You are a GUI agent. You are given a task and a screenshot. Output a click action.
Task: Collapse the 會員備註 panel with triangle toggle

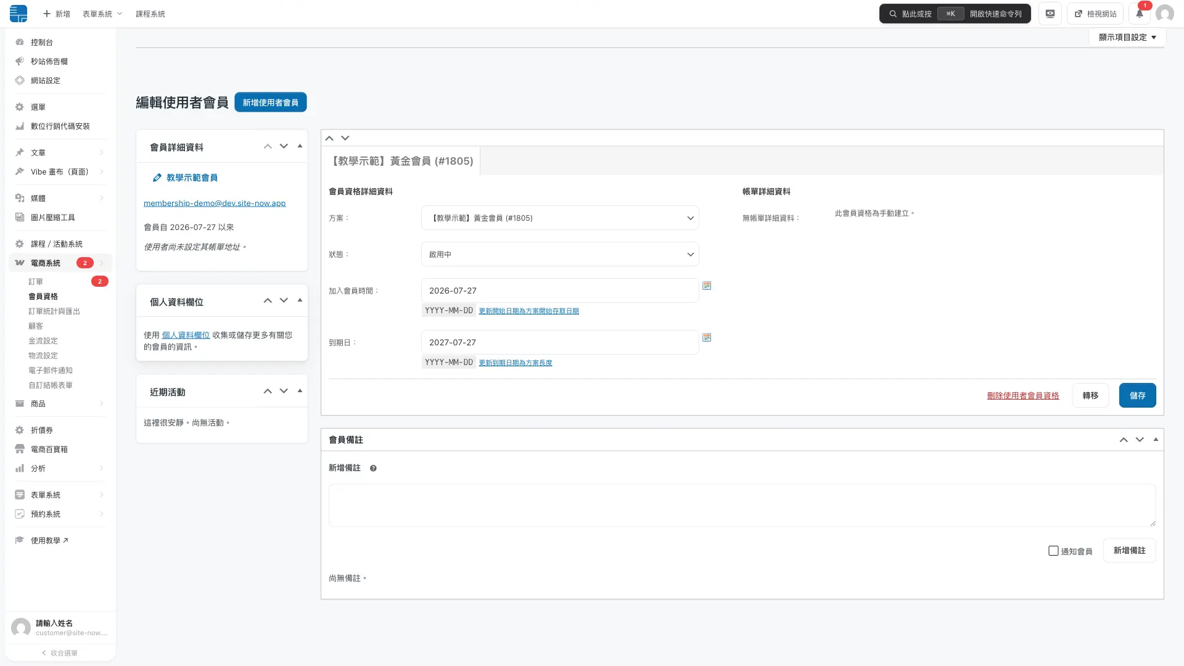(x=1156, y=440)
